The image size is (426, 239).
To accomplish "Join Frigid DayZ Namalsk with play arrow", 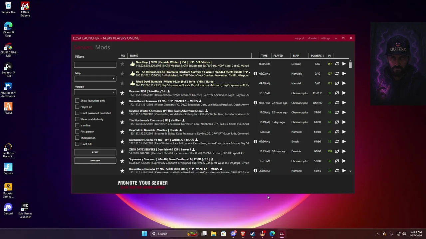I will click(x=344, y=83).
